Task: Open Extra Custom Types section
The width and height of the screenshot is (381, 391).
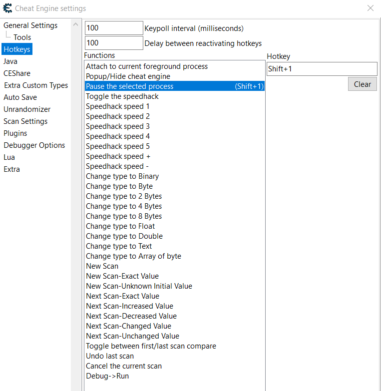Action: pyautogui.click(x=35, y=85)
